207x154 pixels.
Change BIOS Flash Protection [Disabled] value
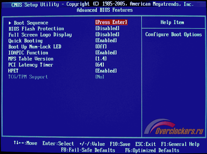tap(107, 28)
